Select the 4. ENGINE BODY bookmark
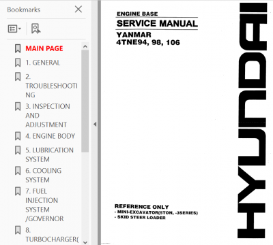The width and height of the screenshot is (273, 245). click(51, 136)
